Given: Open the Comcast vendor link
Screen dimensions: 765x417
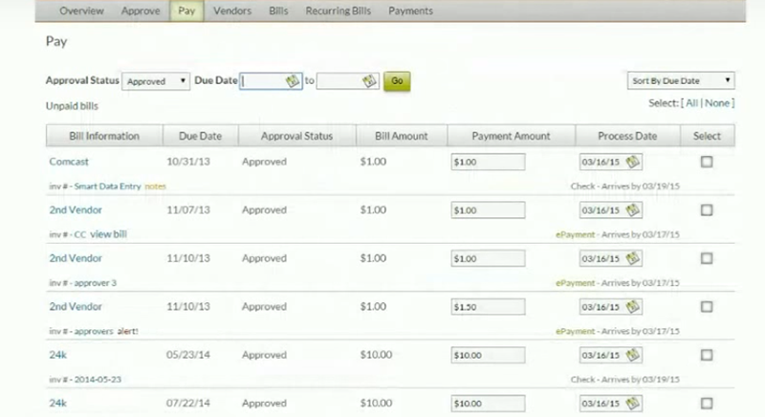Looking at the screenshot, I should click(x=66, y=162).
